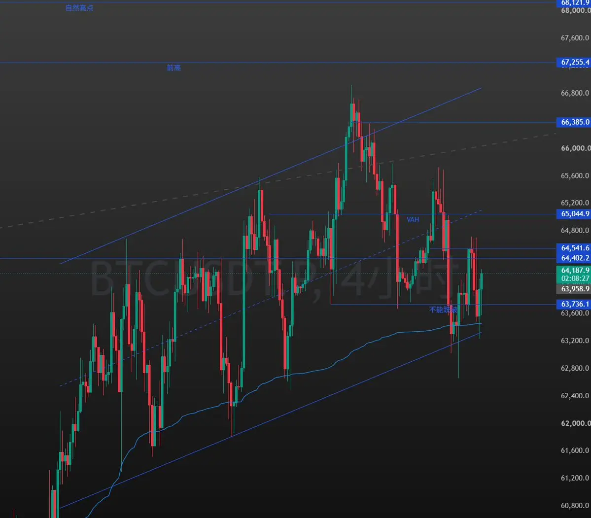Click the 67,600.0 axis label
This screenshot has height=518, width=591.
(576, 38)
